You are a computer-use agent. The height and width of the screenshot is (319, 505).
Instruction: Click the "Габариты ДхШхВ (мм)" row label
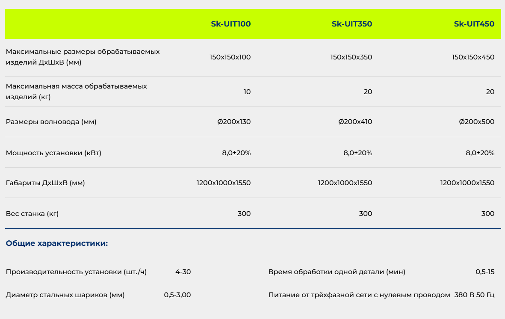point(45,183)
